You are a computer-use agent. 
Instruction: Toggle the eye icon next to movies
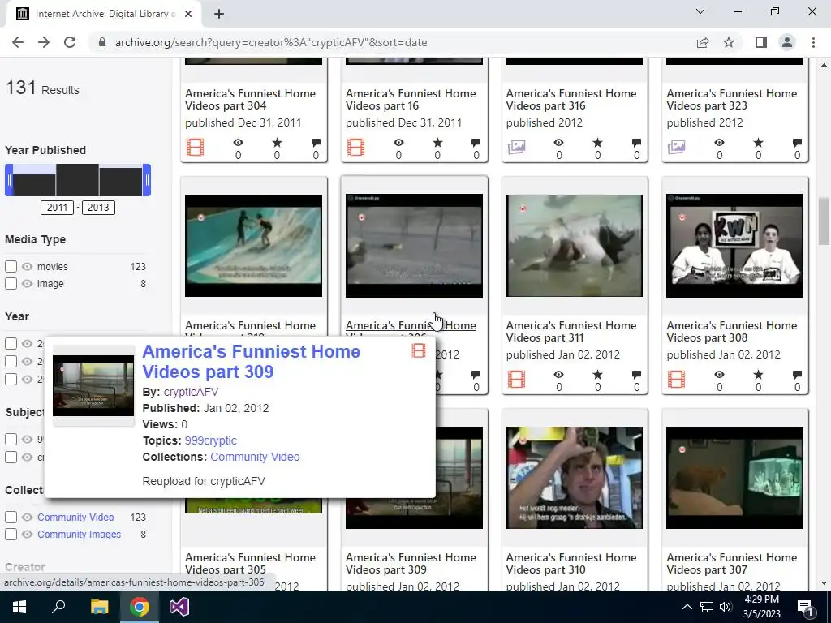(27, 266)
